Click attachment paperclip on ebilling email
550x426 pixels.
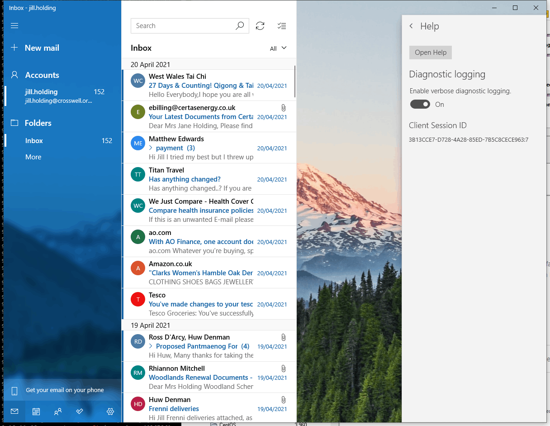click(284, 108)
